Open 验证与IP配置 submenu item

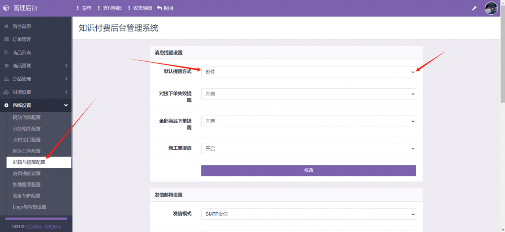[38, 196]
